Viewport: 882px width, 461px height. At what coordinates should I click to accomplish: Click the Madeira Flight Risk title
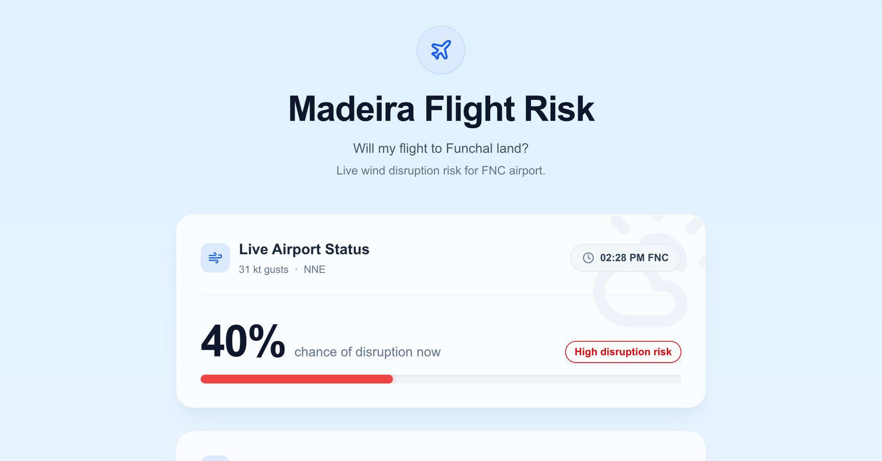click(441, 109)
